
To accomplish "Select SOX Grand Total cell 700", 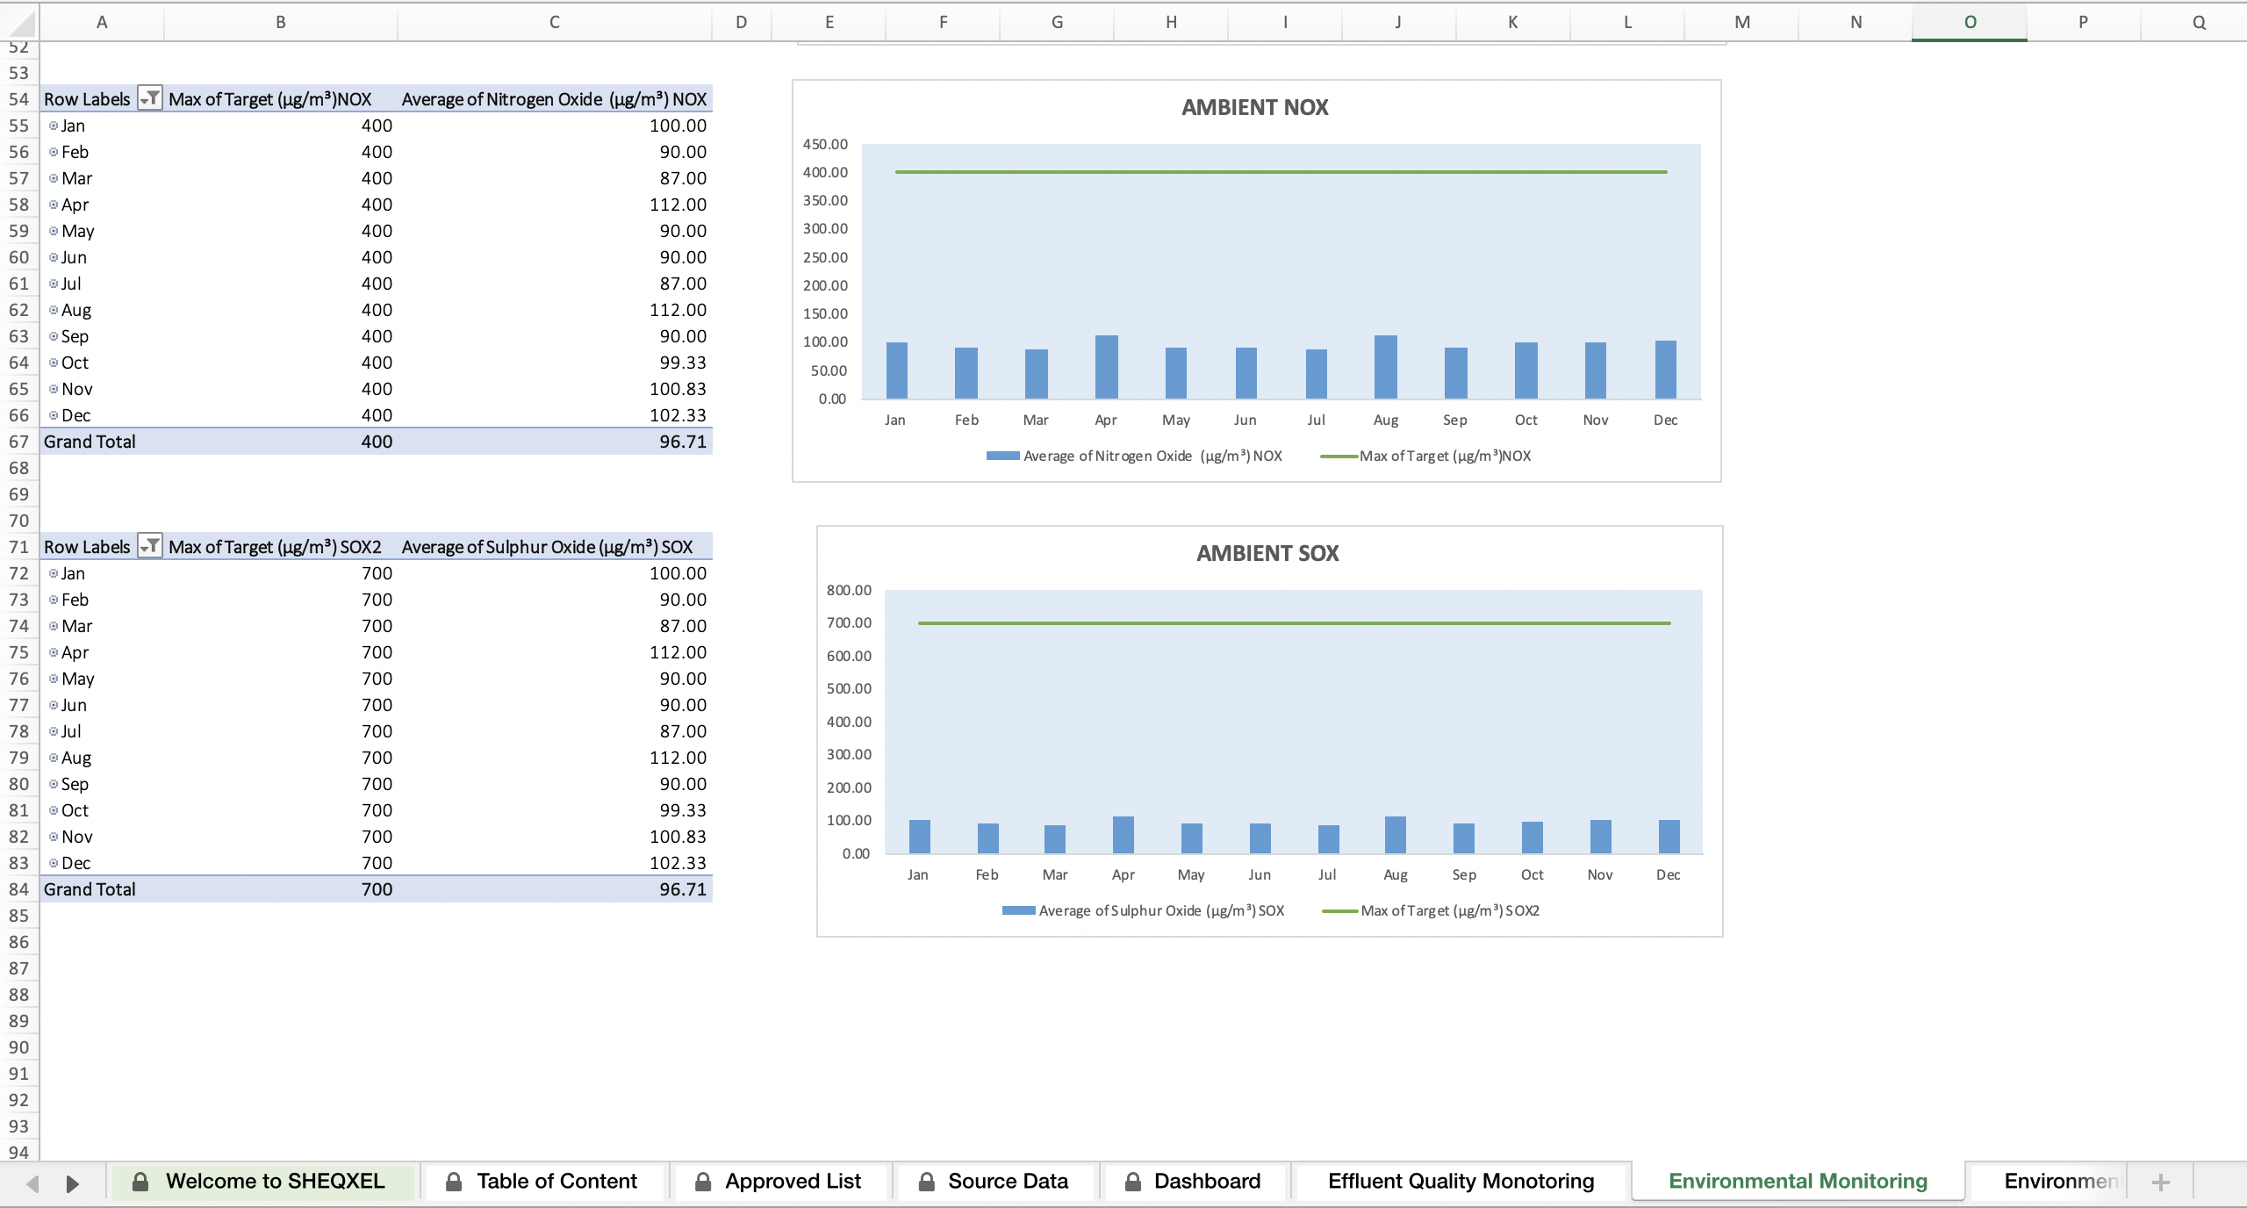I will click(x=281, y=889).
